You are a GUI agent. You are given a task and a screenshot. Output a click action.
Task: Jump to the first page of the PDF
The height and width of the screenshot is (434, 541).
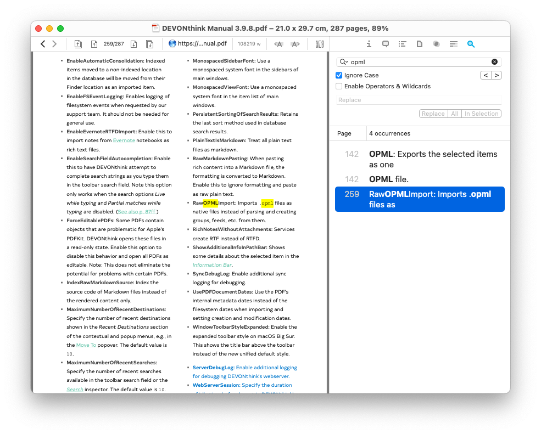[x=79, y=44]
